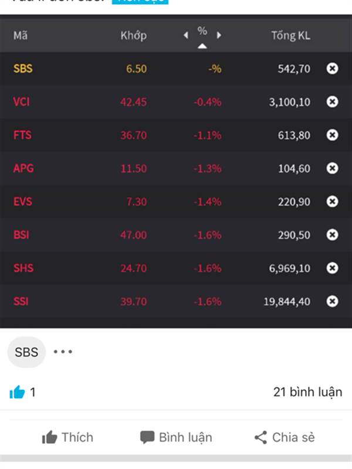Switch % column with right arrow
The height and width of the screenshot is (469, 352).
pos(219,35)
